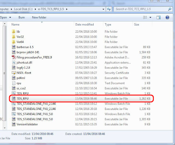Expand the address bar history dropdown
The image size is (175, 145).
click(x=103, y=9)
